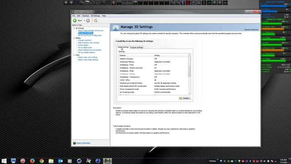Click the settings list scroll down arrow

click(190, 93)
